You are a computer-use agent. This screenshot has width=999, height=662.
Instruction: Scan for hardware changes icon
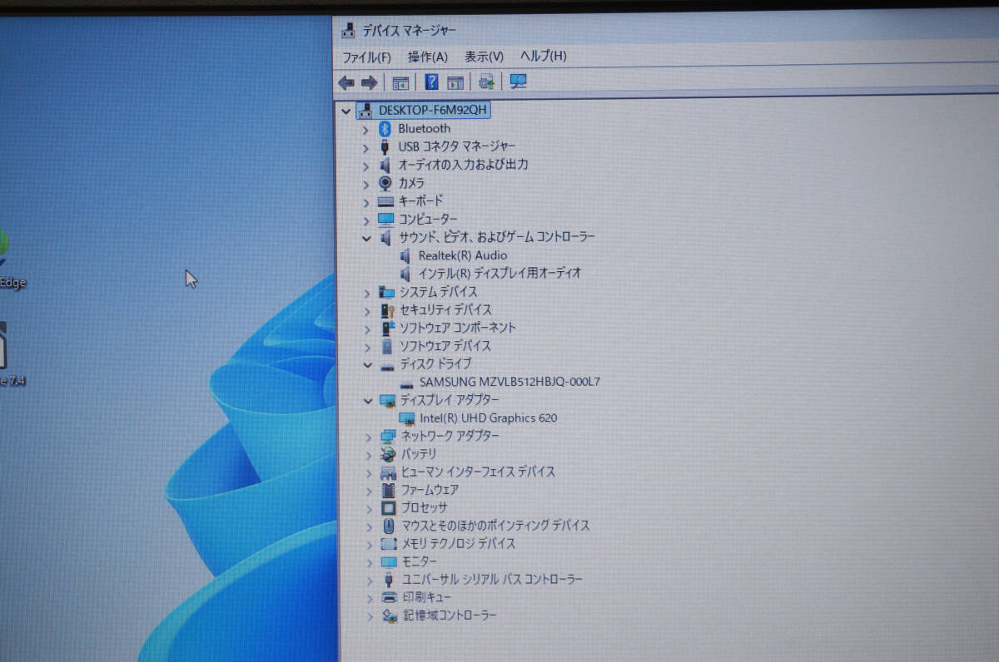(487, 82)
